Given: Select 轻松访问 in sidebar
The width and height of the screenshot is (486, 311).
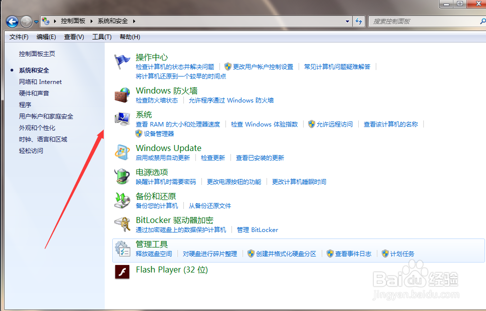Looking at the screenshot, I should 31,150.
